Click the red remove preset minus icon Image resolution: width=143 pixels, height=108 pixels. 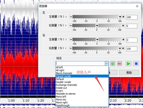click(119, 63)
